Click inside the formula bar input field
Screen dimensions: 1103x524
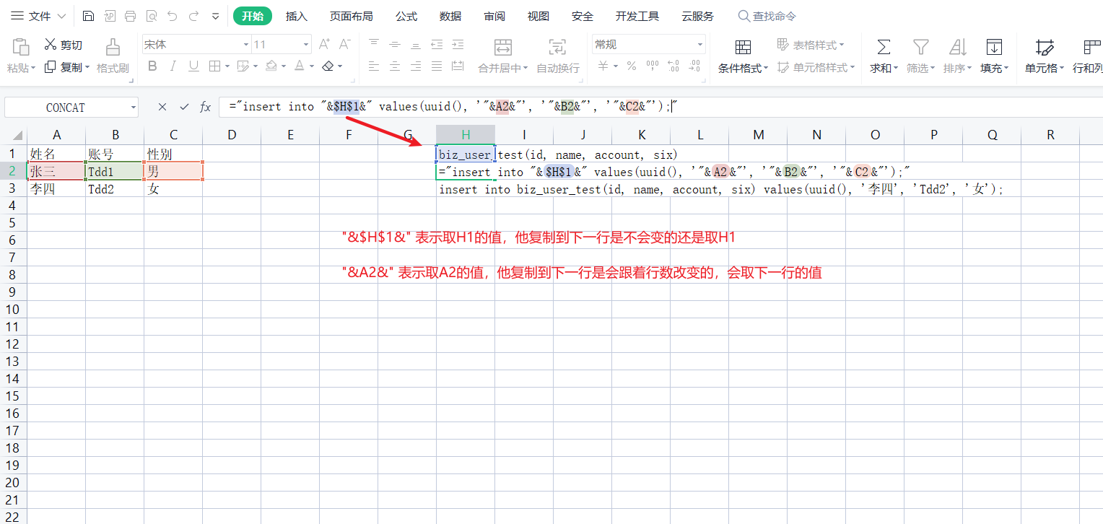505,106
